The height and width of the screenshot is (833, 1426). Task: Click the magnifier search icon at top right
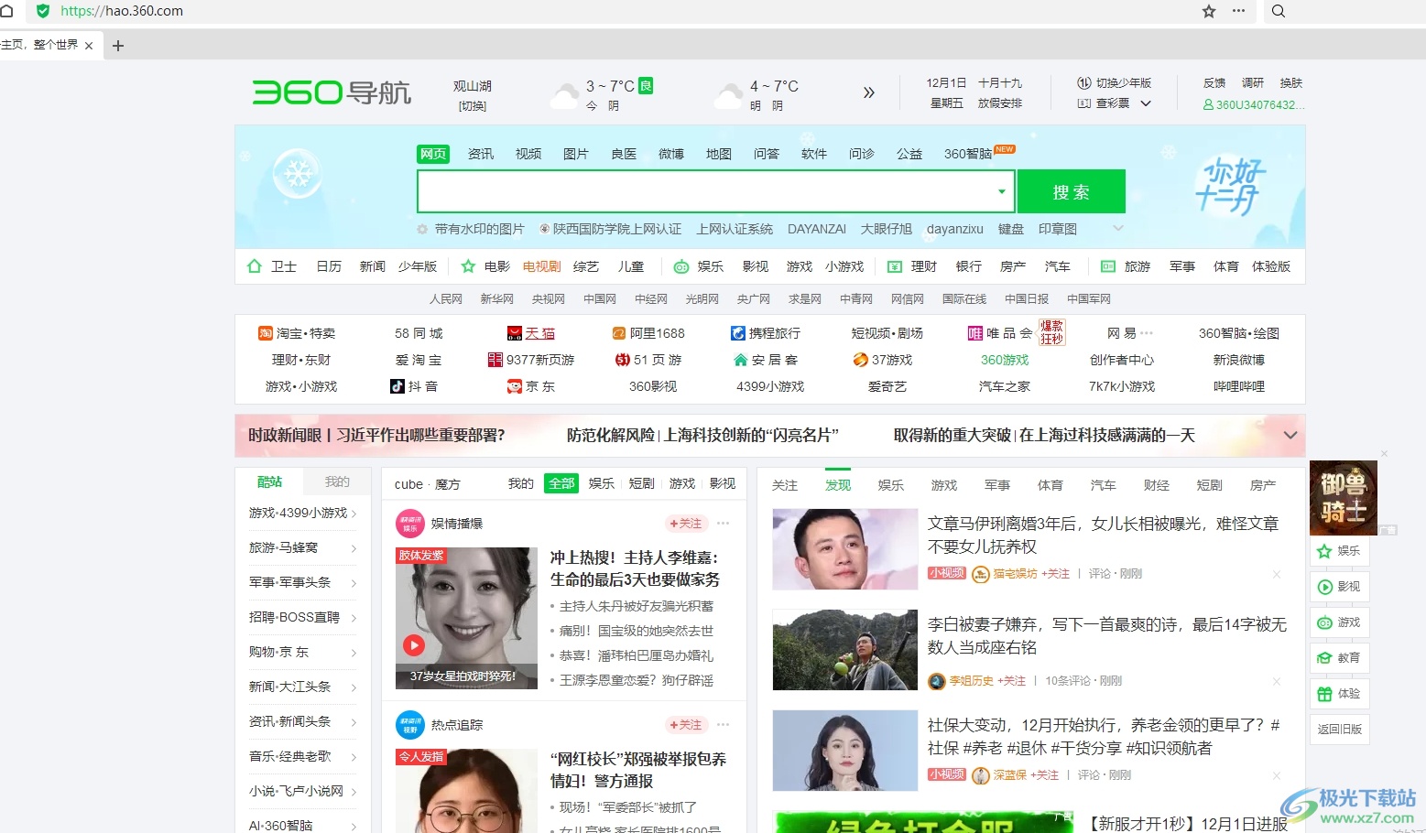coord(1279,11)
